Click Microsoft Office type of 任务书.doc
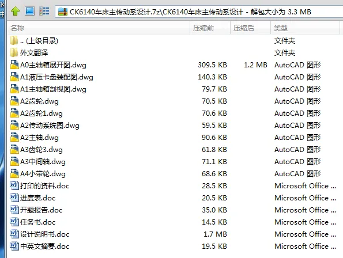This screenshot has width=343, height=258. (305, 222)
